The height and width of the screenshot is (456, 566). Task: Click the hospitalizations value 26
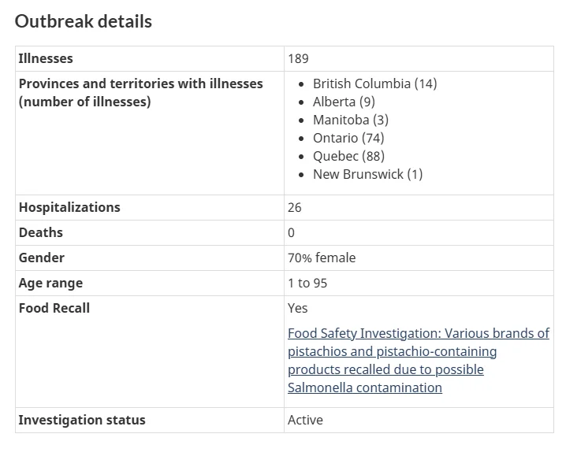[x=295, y=207]
